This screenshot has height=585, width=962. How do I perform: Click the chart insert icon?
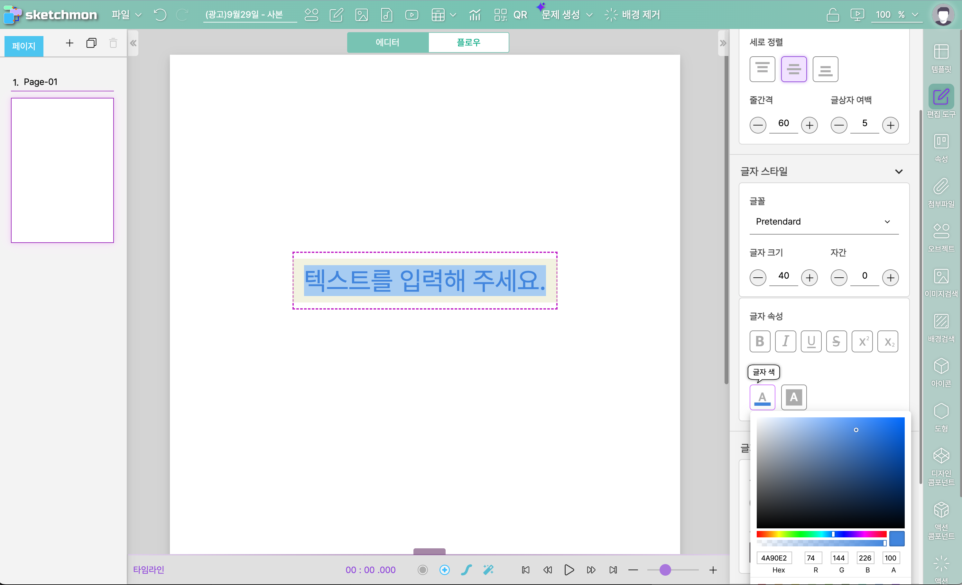click(474, 15)
